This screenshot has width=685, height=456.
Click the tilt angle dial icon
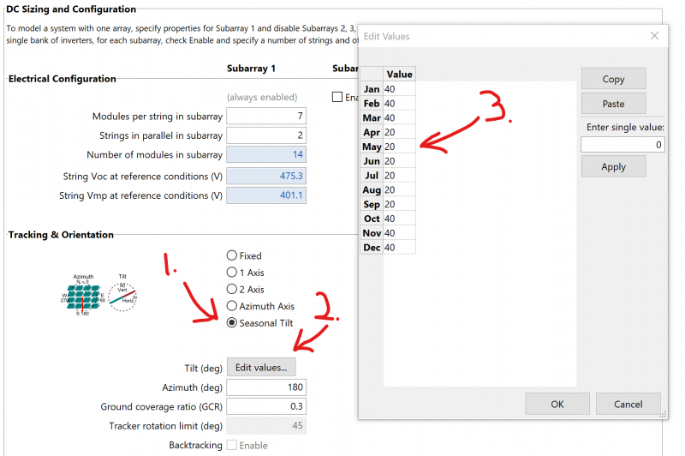(122, 296)
